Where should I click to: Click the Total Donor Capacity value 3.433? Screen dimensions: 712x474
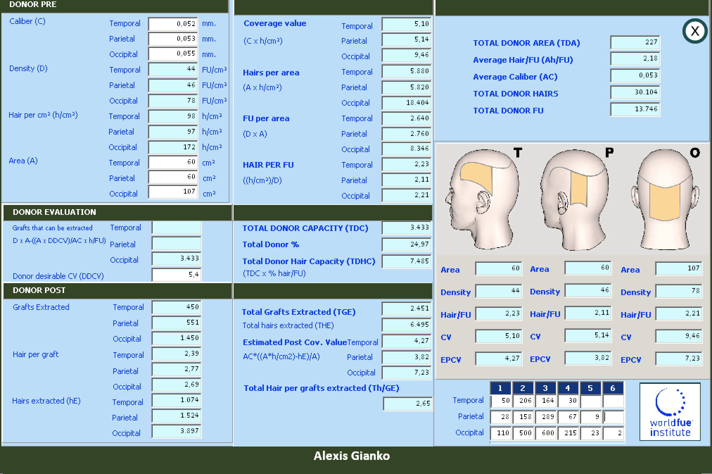coord(406,227)
